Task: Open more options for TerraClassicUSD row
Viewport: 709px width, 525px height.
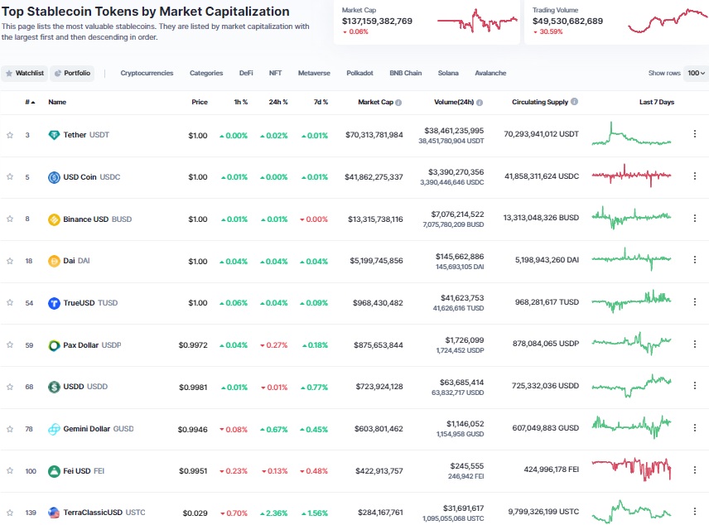Action: pos(695,512)
